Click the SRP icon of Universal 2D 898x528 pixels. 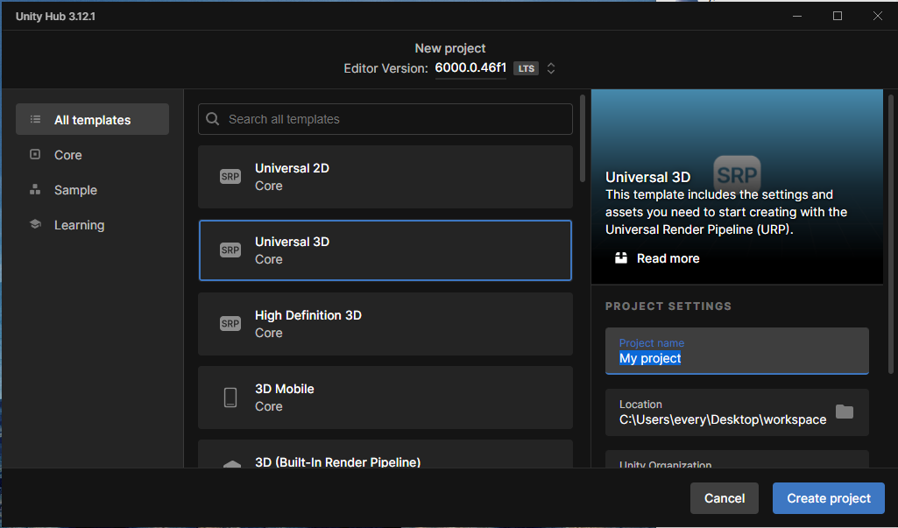pos(230,176)
